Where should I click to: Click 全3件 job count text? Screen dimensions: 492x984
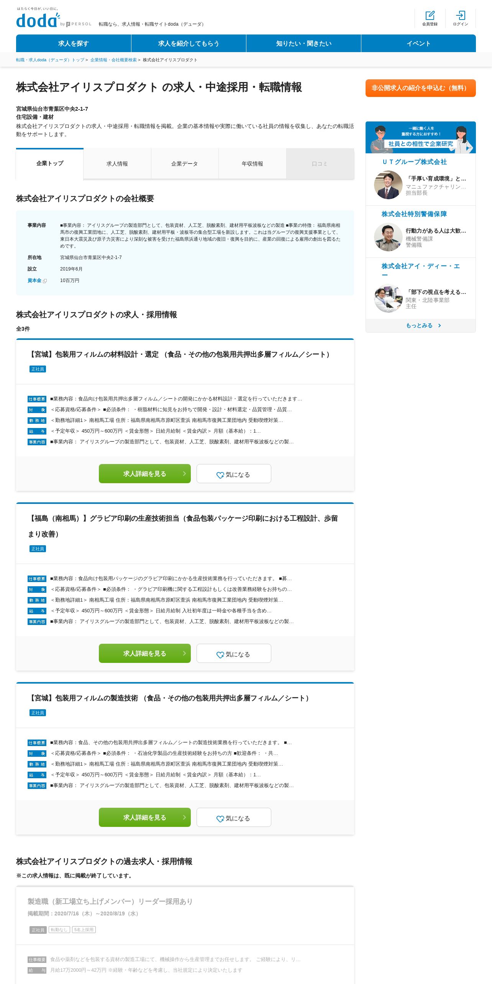[x=23, y=329]
